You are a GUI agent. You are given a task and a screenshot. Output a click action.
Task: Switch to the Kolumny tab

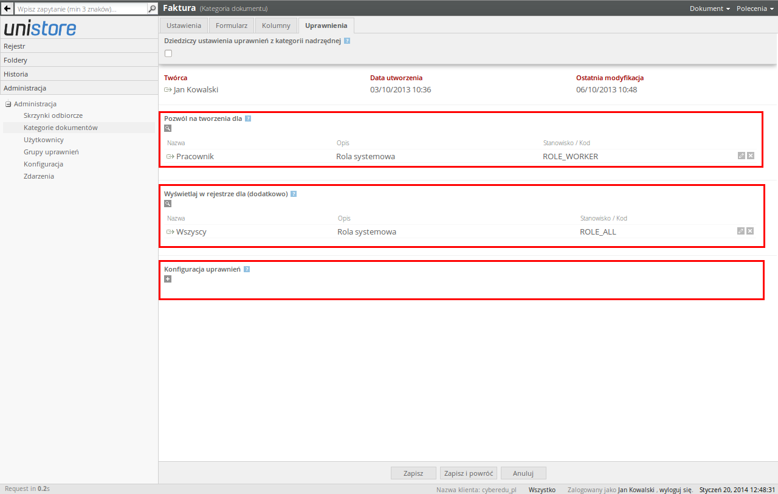point(276,26)
